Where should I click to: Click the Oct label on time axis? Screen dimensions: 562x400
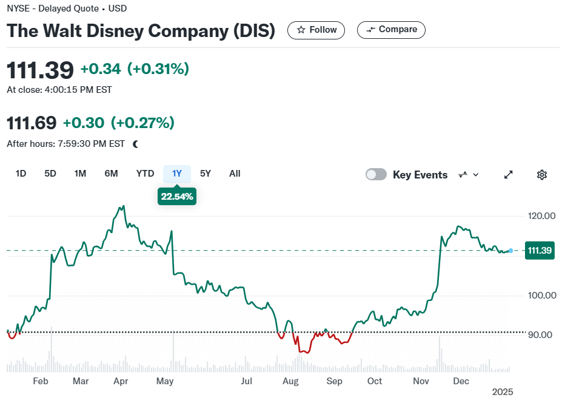(375, 381)
